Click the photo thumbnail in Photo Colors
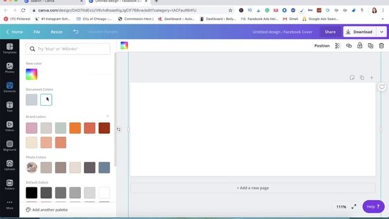389x219 pixels. tap(32, 167)
